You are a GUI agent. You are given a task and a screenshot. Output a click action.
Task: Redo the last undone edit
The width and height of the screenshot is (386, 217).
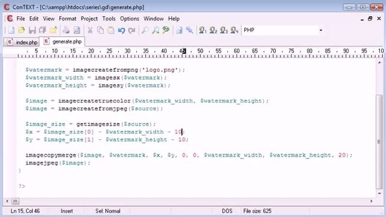click(132, 30)
